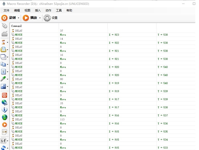Open dropdown arrow beside the if icon
Image resolution: width=199 pixels, height=150 pixels.
coord(8,141)
